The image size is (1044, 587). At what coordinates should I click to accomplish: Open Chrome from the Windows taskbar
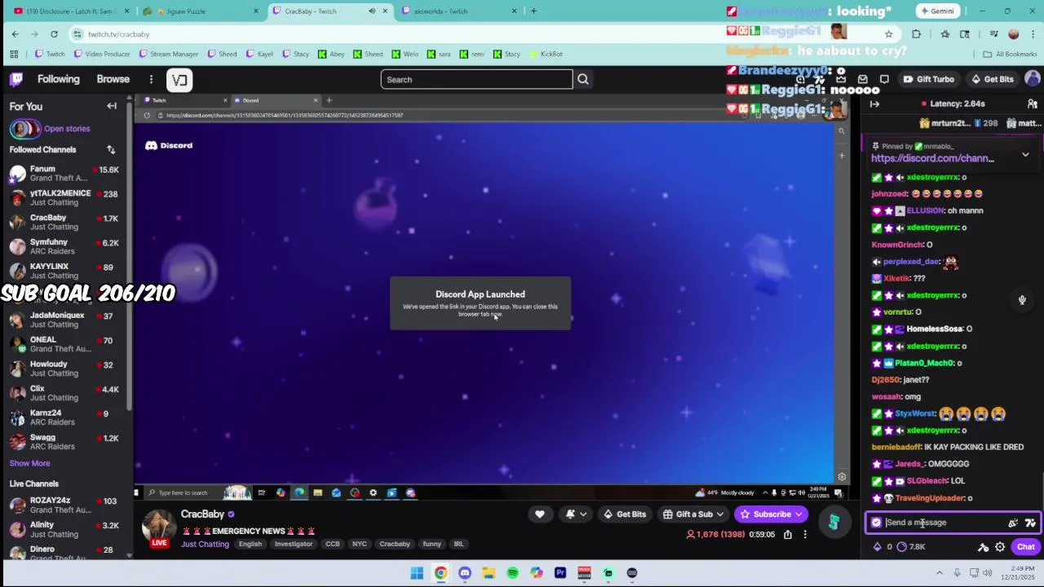440,573
